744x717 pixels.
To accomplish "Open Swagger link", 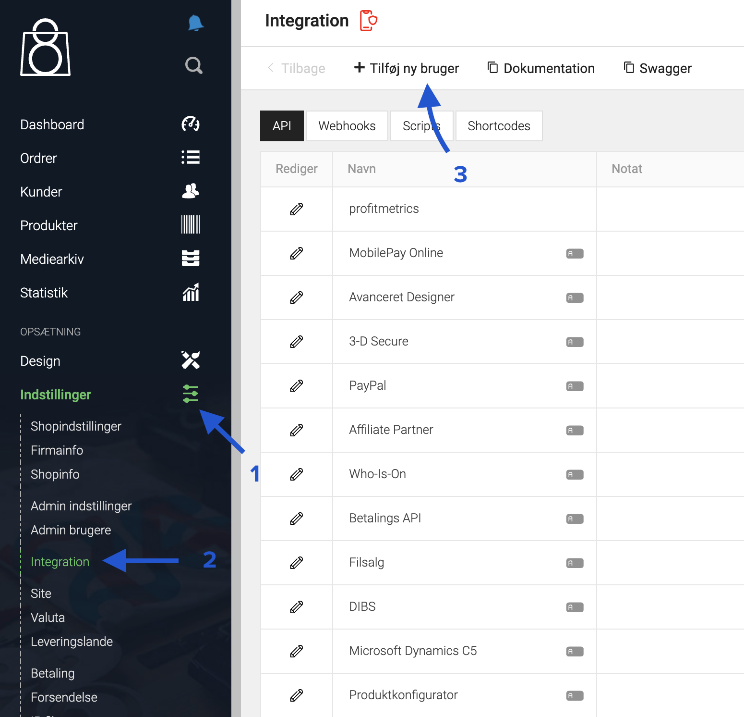I will point(658,68).
